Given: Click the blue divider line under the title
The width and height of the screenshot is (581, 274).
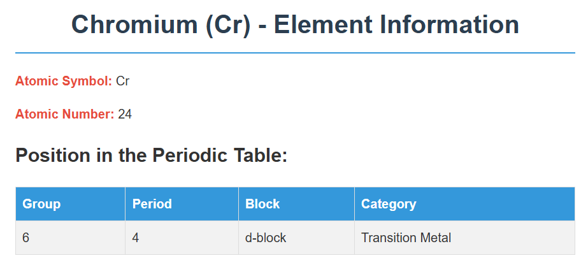Looking at the screenshot, I should pyautogui.click(x=295, y=53).
